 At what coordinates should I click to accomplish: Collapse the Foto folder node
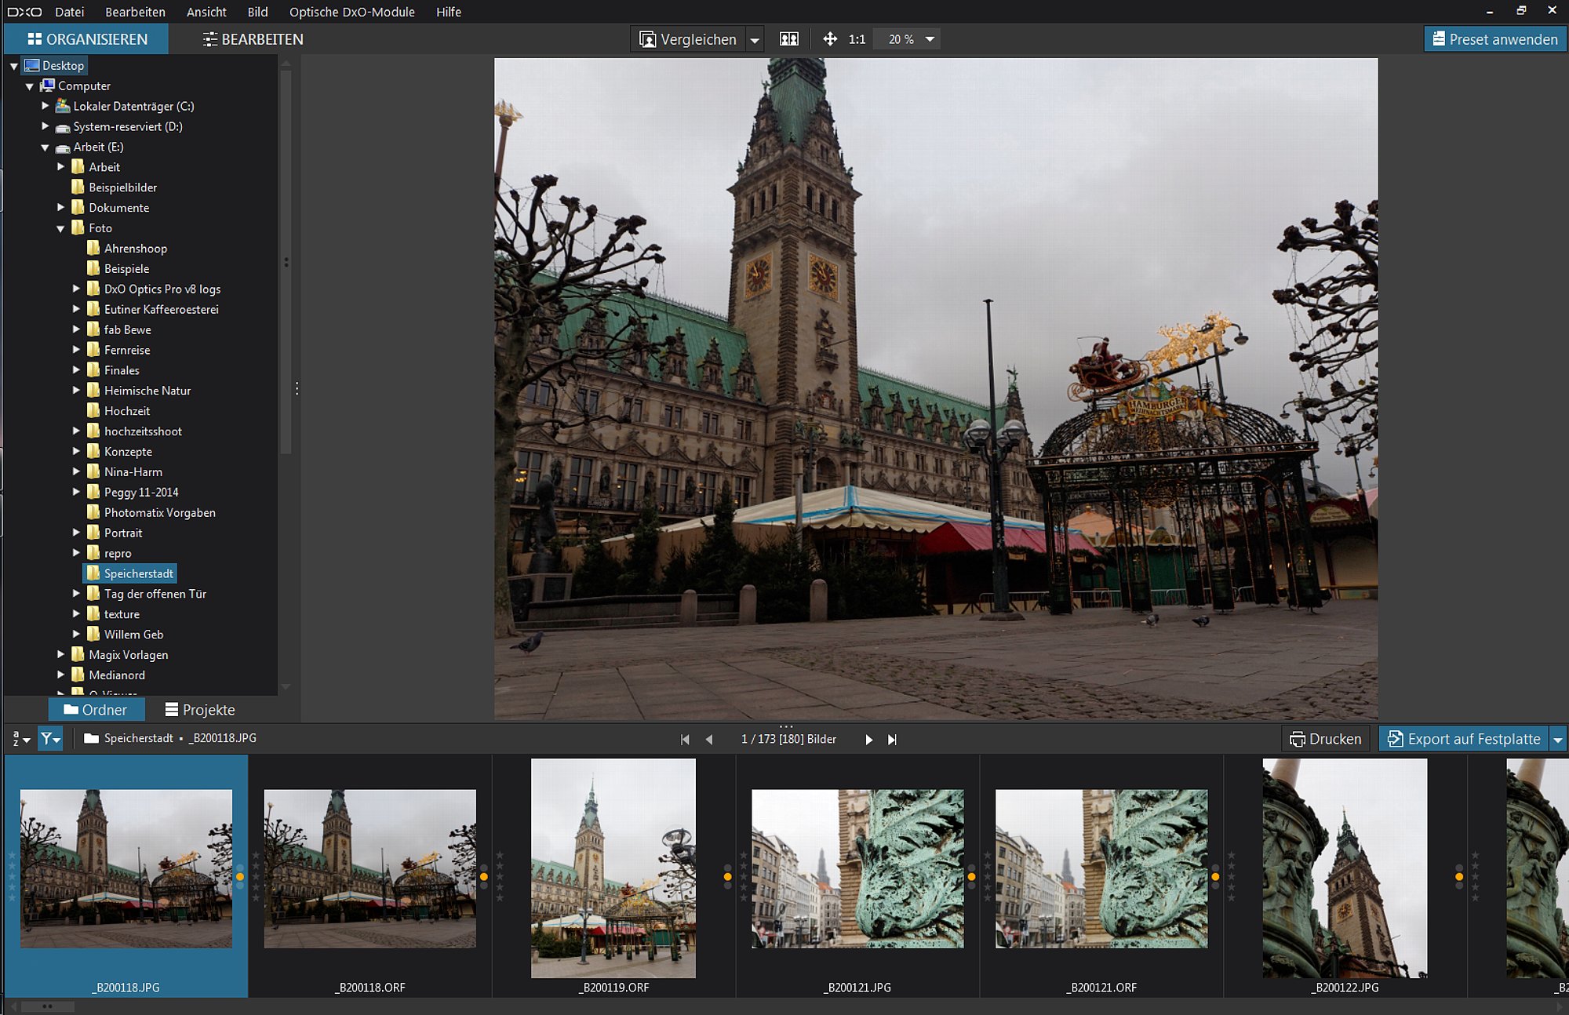pos(61,229)
